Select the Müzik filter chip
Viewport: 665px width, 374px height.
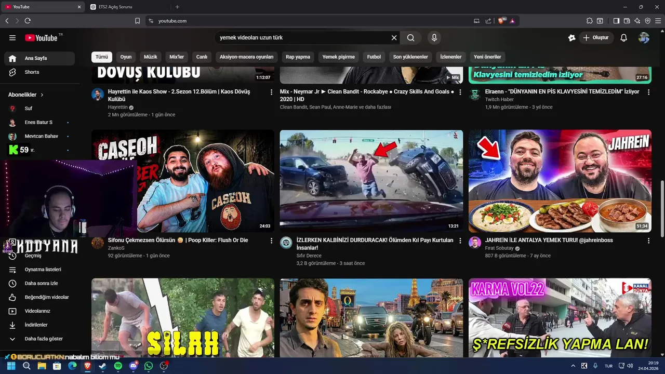151,57
